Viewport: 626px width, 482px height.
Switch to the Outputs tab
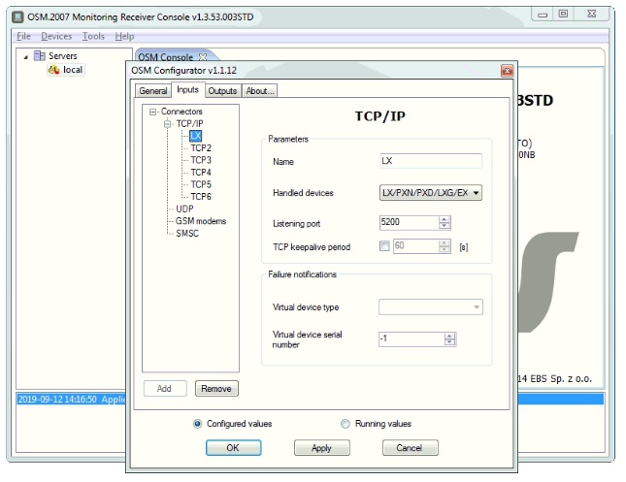click(x=222, y=90)
